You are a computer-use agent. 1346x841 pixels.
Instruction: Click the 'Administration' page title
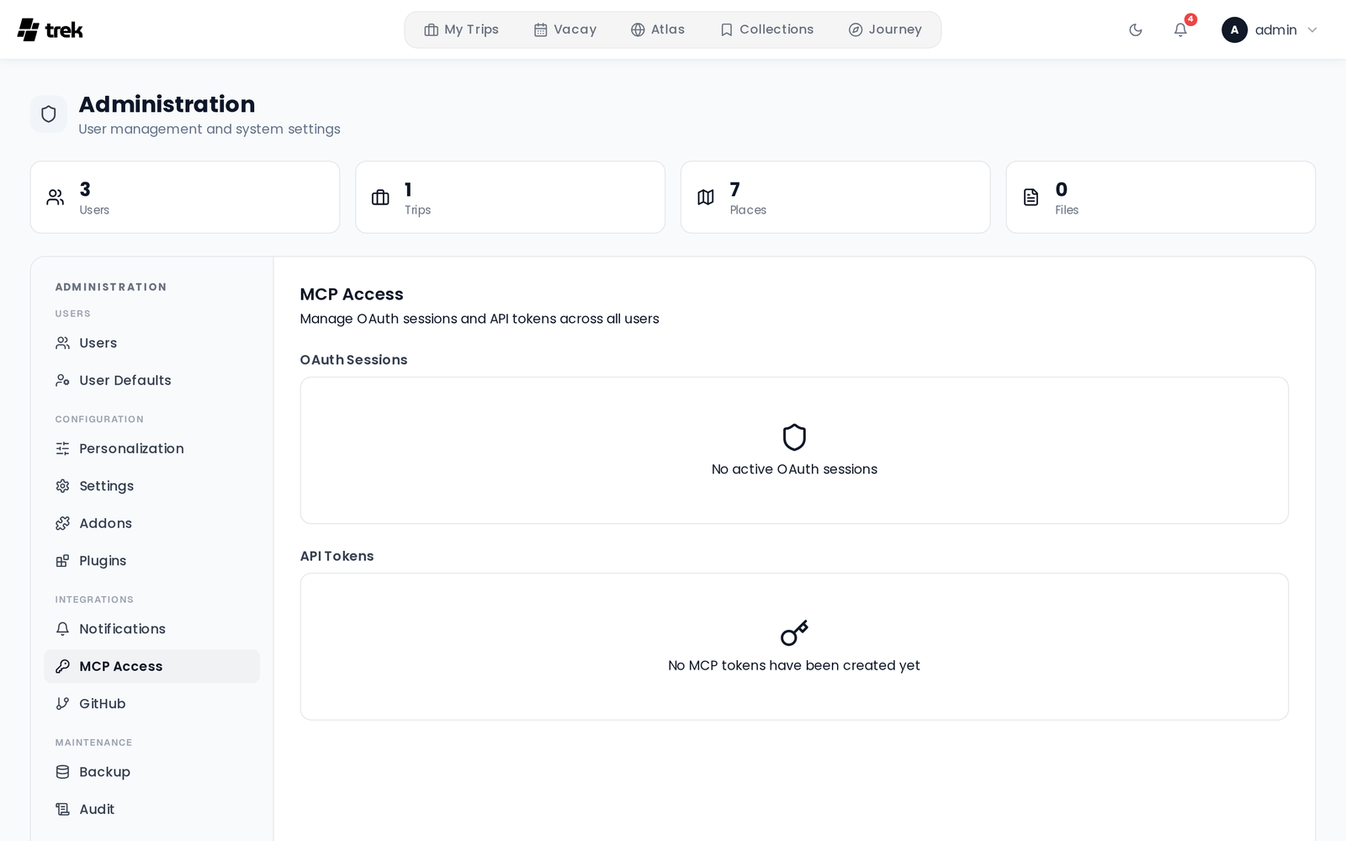(167, 104)
